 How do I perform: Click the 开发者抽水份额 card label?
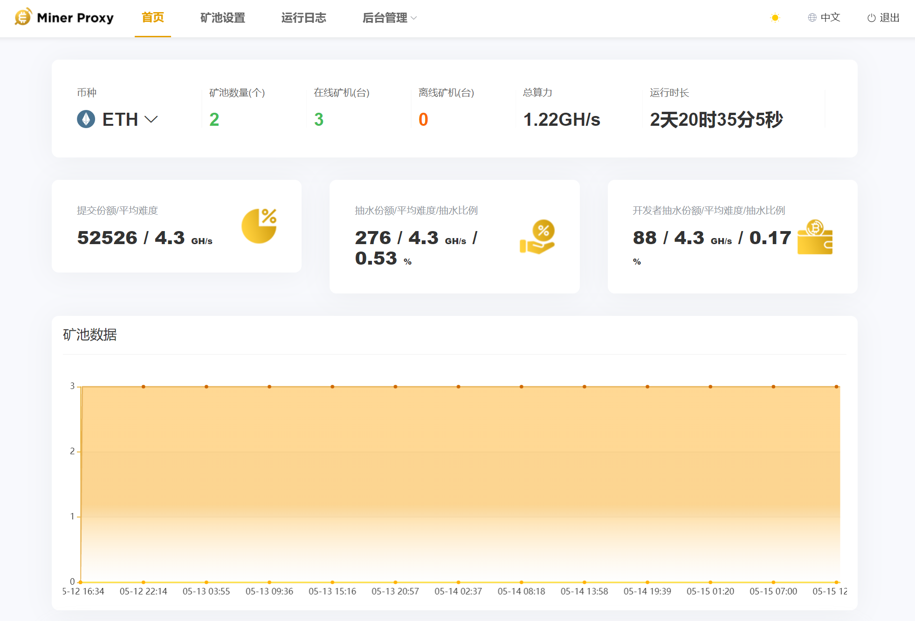tap(709, 211)
